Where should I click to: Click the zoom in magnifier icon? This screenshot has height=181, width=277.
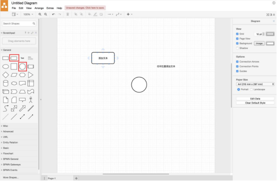point(40,14)
